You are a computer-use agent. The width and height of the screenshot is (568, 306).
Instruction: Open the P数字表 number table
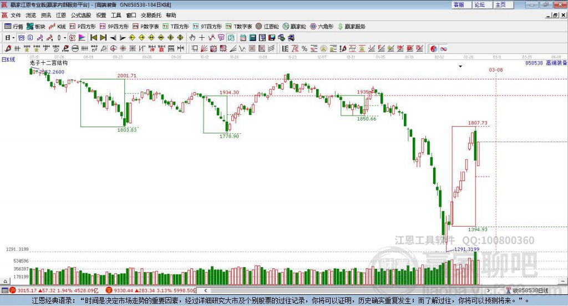pyautogui.click(x=146, y=27)
